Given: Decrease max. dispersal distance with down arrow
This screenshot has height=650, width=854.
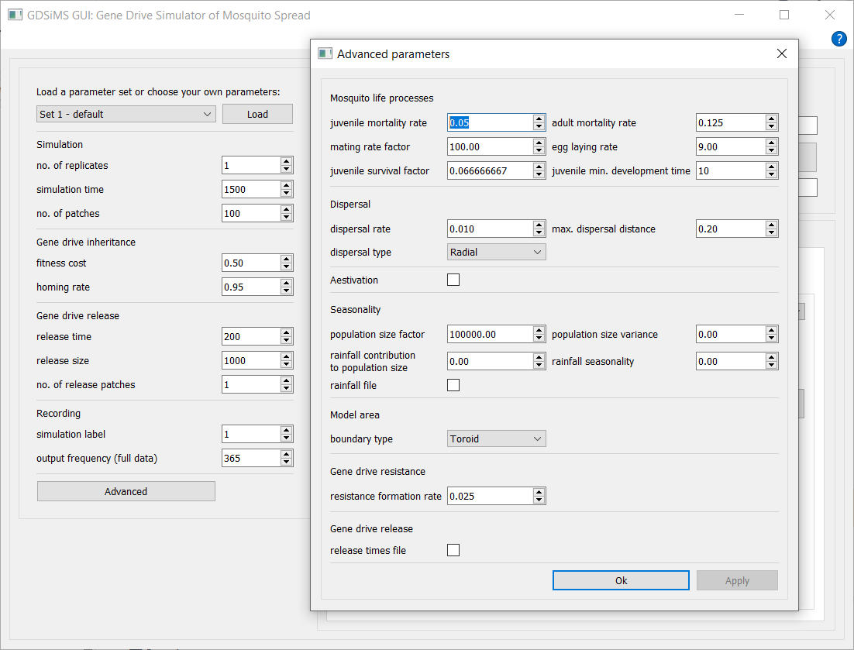Looking at the screenshot, I should pos(771,233).
